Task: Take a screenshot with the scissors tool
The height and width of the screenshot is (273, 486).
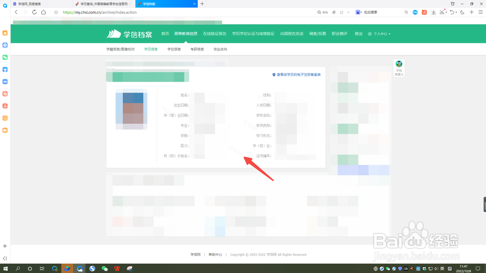Action: pos(442,12)
